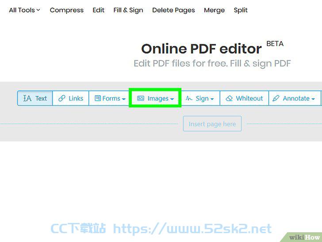Image resolution: width=322 pixels, height=242 pixels.
Task: Click the Insert page here button
Action: pos(212,124)
